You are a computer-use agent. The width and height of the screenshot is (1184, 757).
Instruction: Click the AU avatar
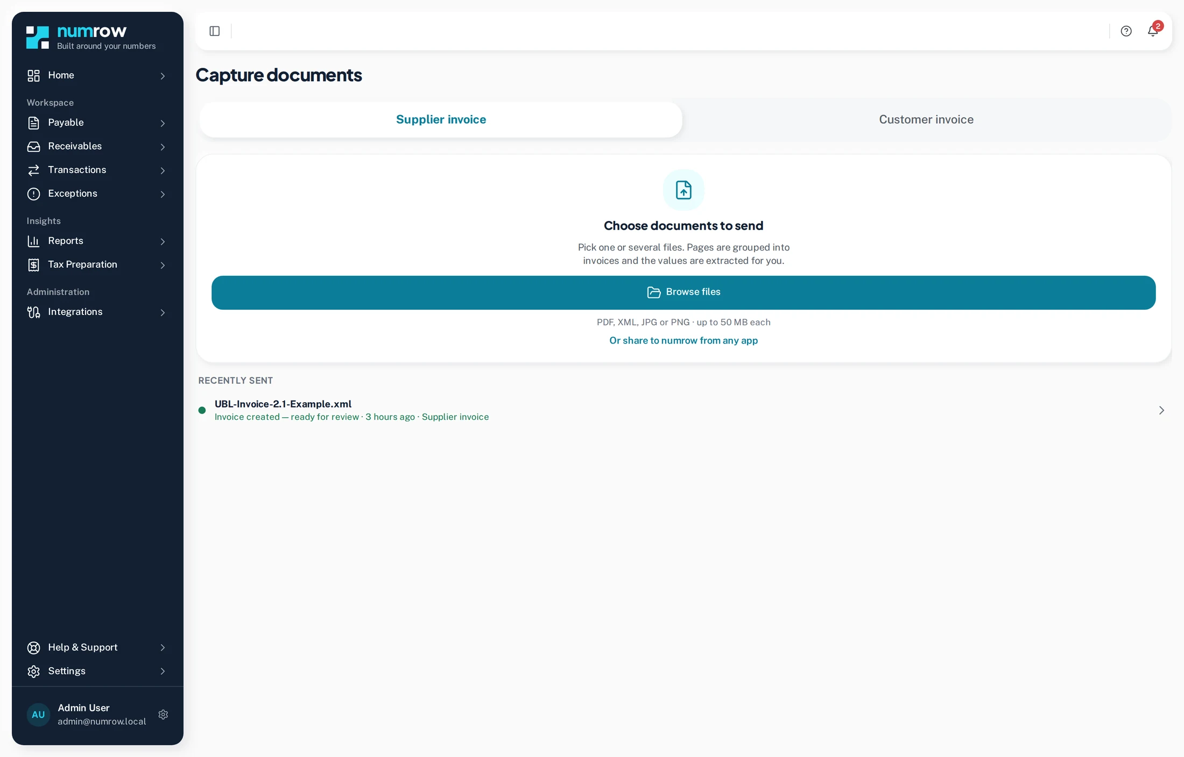coord(38,715)
